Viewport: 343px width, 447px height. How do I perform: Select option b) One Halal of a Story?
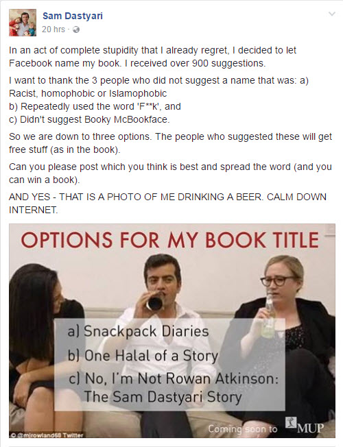pyautogui.click(x=143, y=356)
